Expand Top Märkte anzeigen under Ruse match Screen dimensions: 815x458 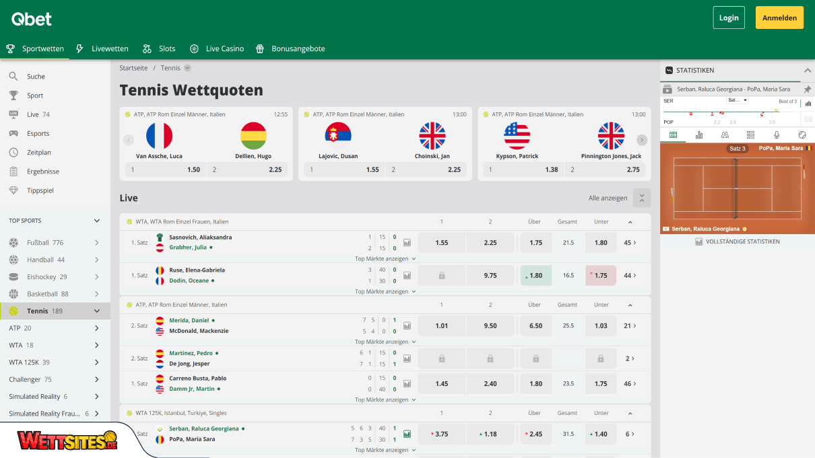pos(385,291)
